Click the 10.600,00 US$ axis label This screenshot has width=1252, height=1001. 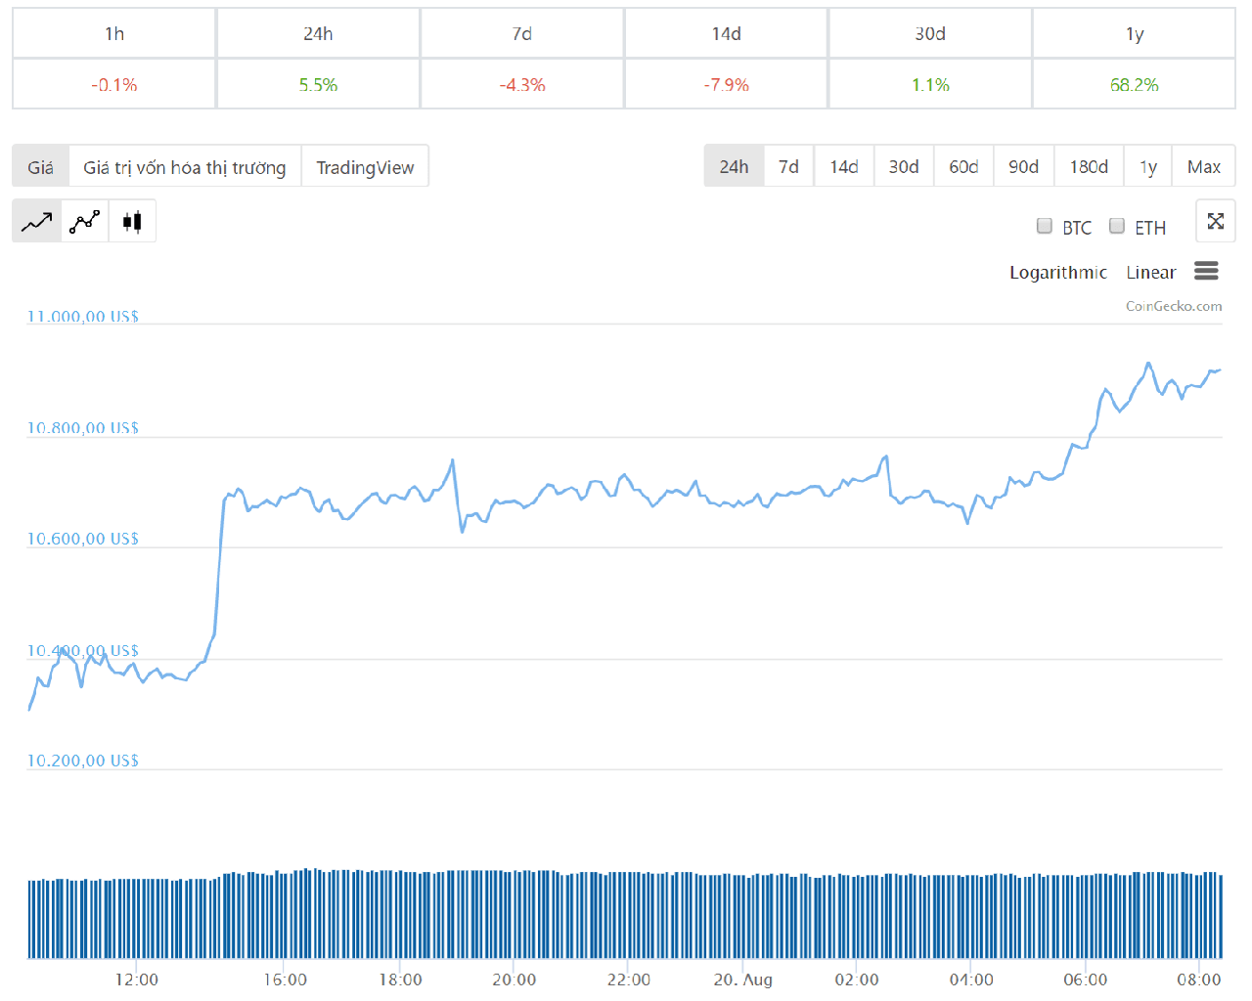click(83, 538)
